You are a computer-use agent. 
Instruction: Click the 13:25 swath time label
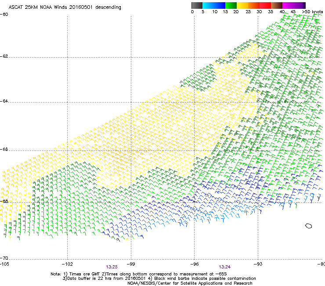(x=112, y=267)
